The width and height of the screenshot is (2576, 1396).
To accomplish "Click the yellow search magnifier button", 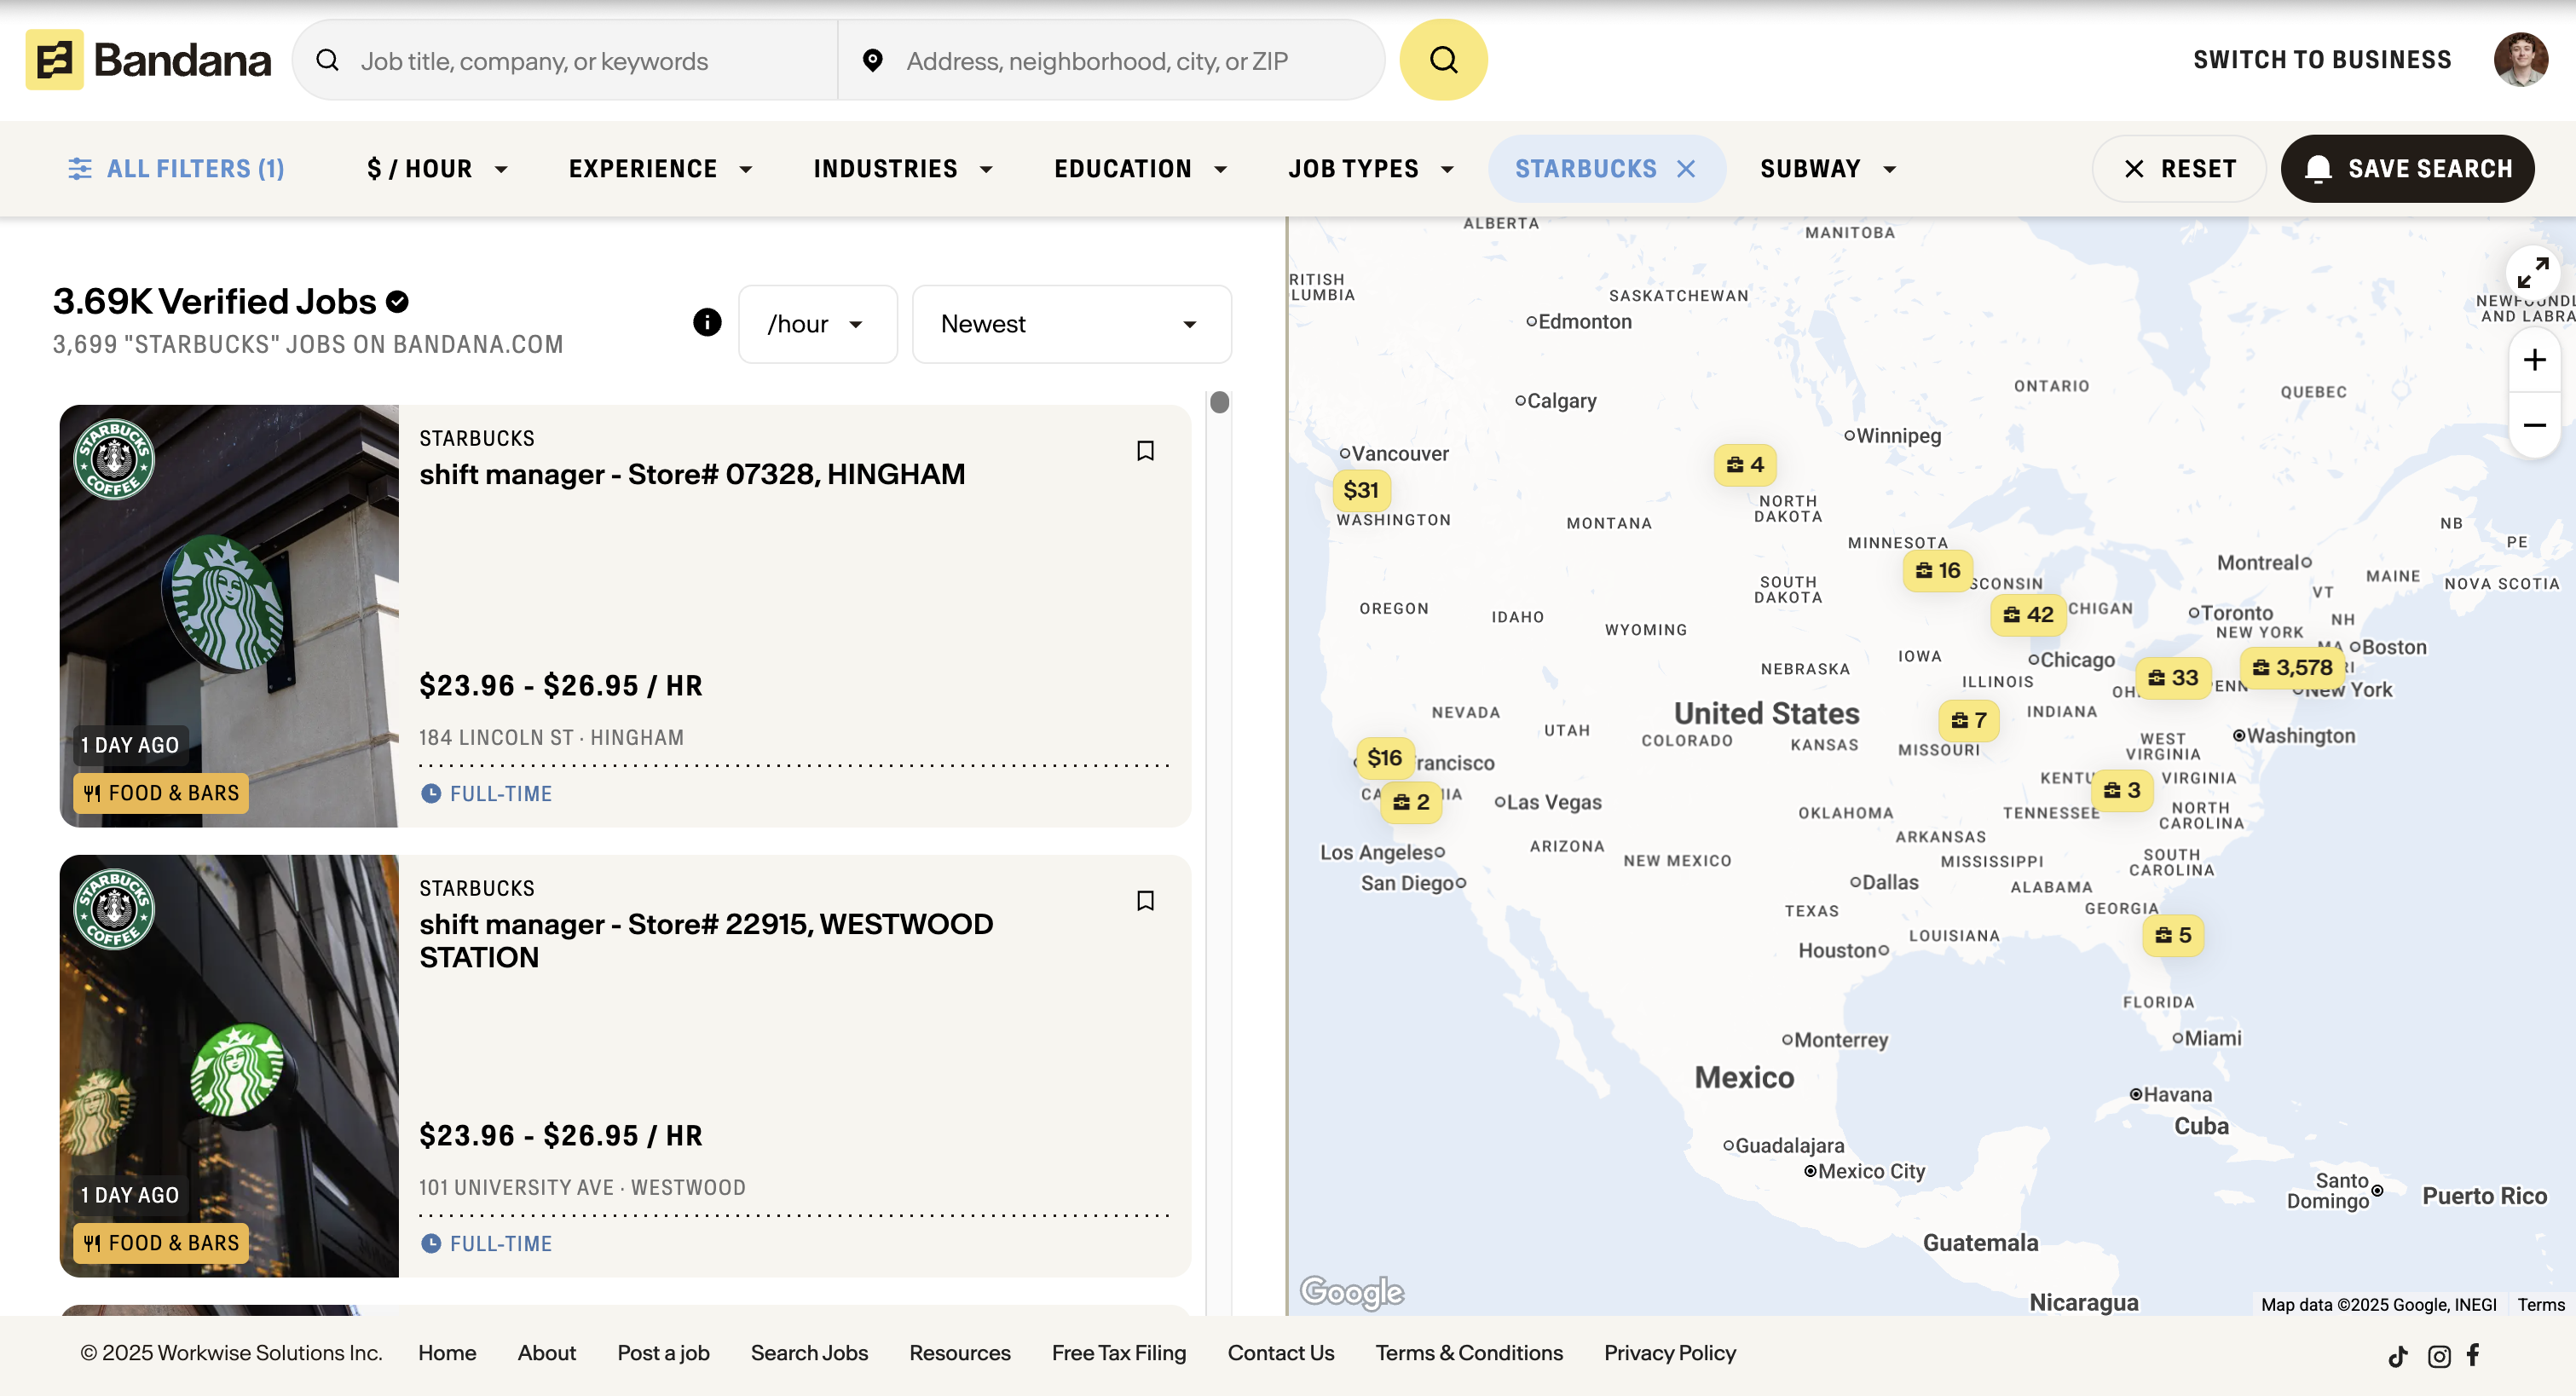I will point(1443,60).
